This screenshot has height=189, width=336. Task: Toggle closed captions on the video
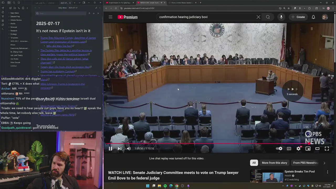289,149
